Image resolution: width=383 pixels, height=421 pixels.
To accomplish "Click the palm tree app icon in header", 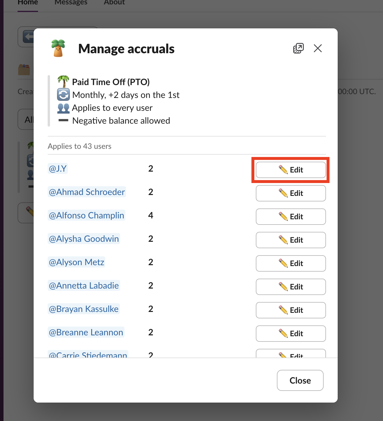I will [x=58, y=49].
